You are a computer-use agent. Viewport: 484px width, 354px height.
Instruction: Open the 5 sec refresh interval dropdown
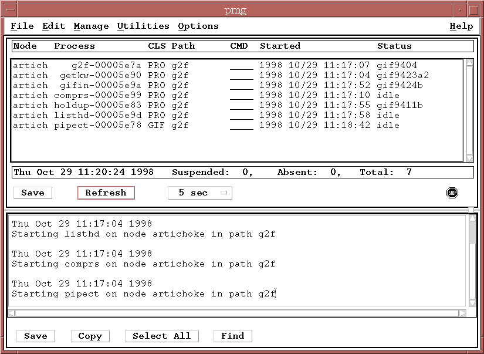199,193
